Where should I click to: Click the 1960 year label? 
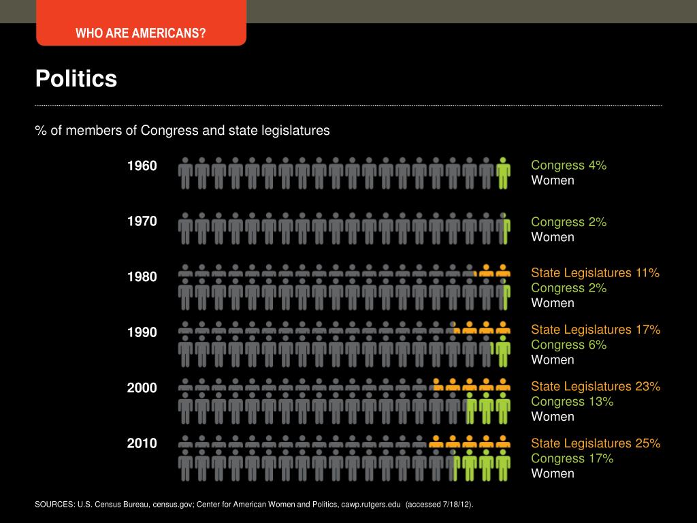pyautogui.click(x=142, y=166)
